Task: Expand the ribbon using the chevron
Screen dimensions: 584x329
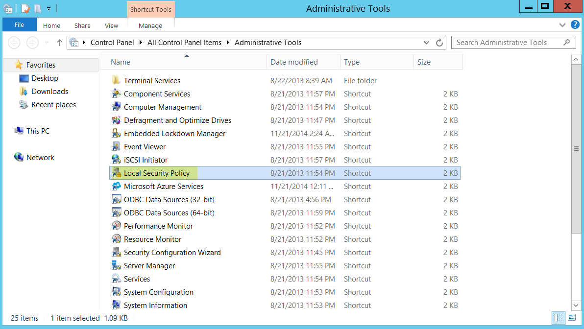Action: tap(562, 25)
